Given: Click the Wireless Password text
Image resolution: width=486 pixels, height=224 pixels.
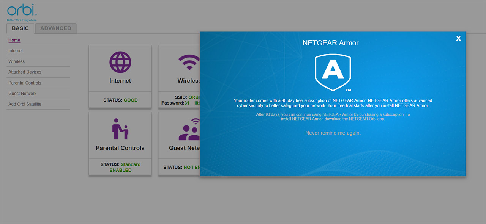Looking at the screenshot, I should 181,103.
